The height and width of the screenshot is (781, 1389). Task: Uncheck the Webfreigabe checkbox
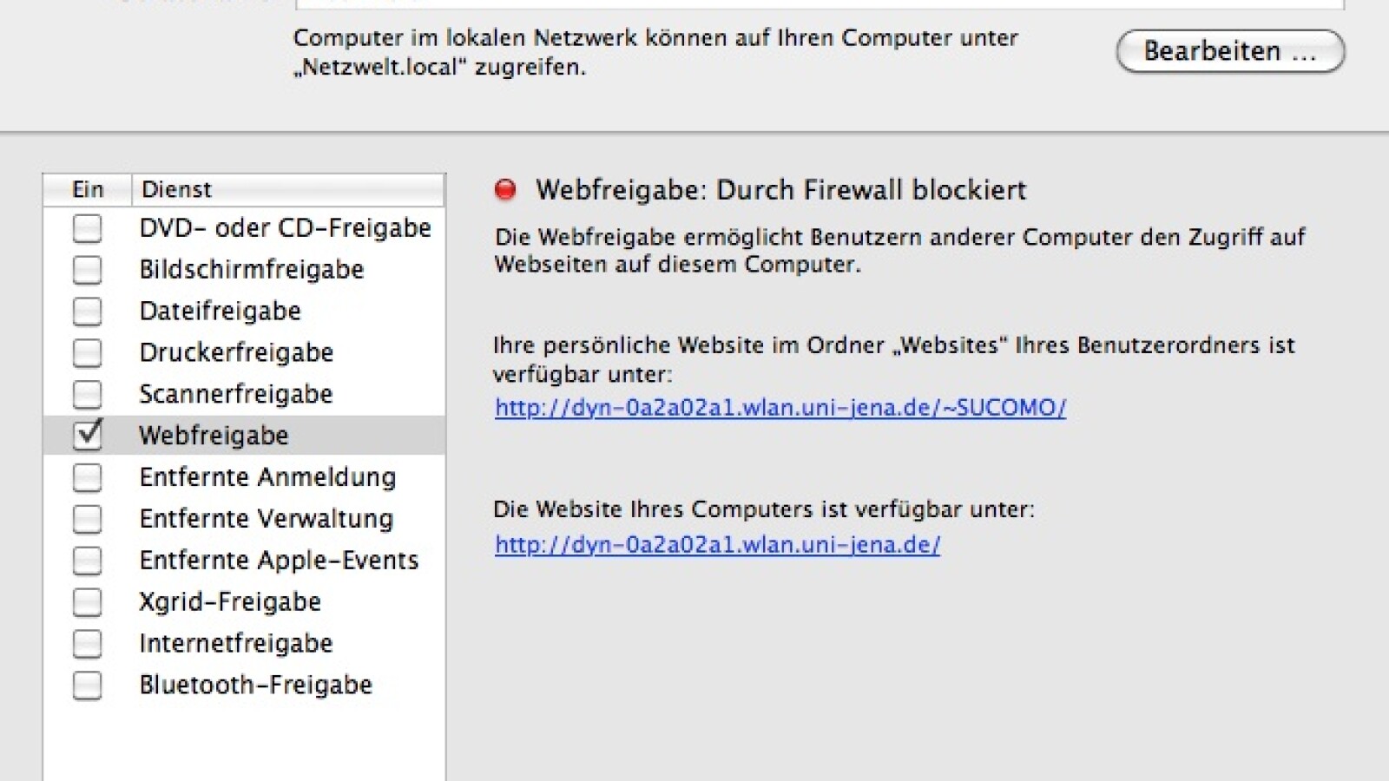(x=87, y=435)
